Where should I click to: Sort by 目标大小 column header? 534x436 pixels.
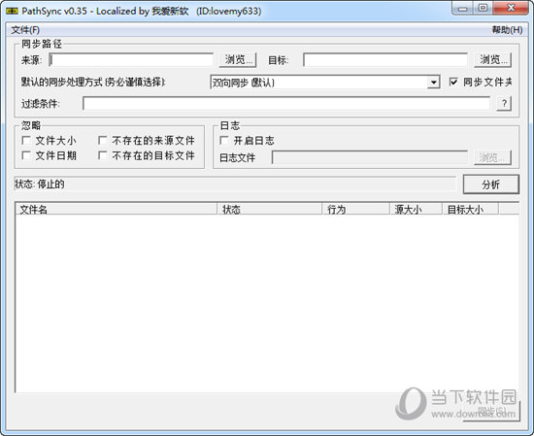tap(470, 209)
